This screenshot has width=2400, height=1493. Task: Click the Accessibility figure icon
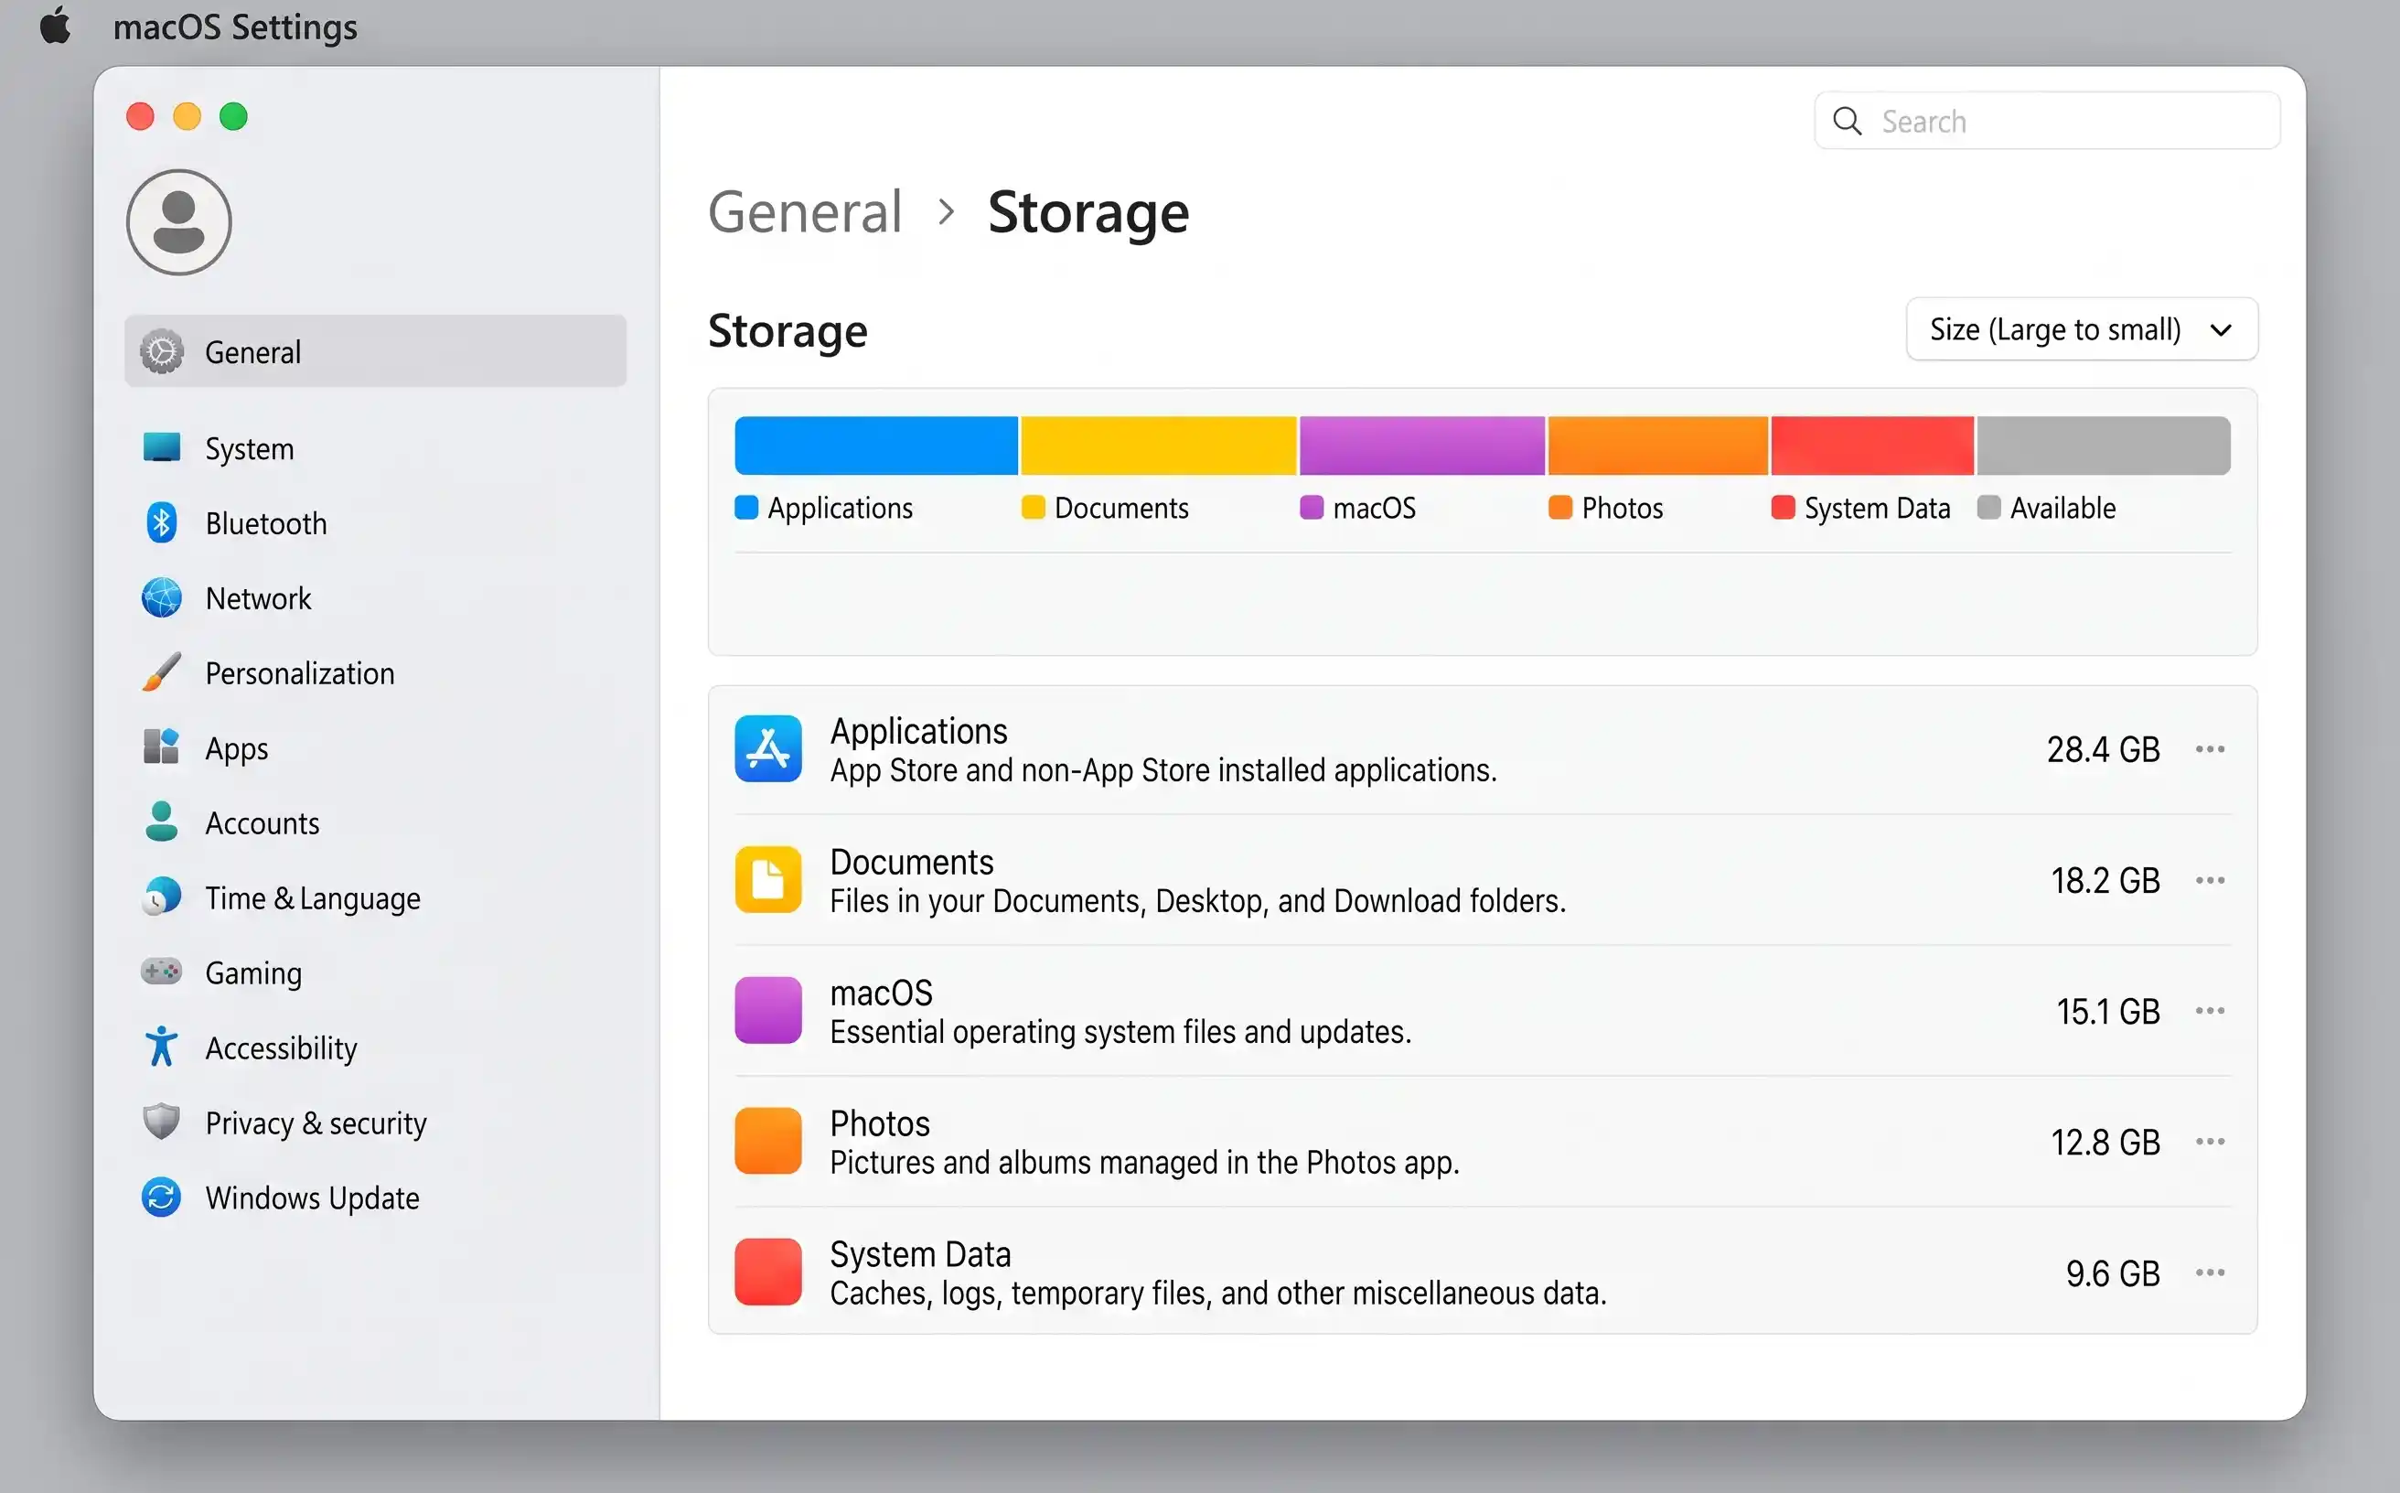(x=162, y=1047)
